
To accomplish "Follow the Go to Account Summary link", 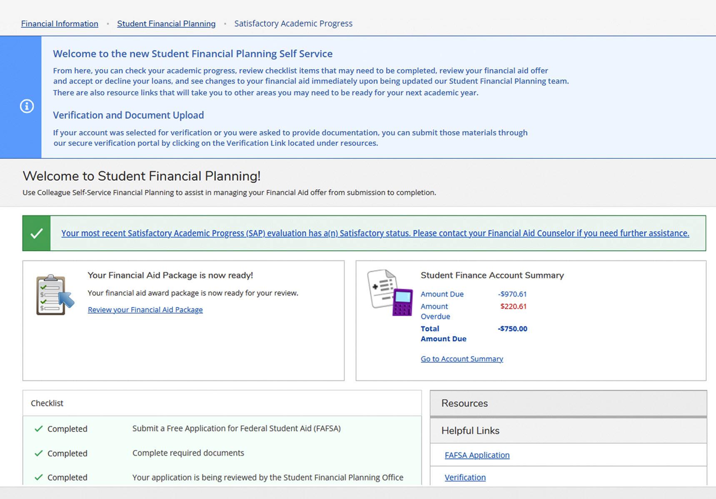I will [462, 359].
